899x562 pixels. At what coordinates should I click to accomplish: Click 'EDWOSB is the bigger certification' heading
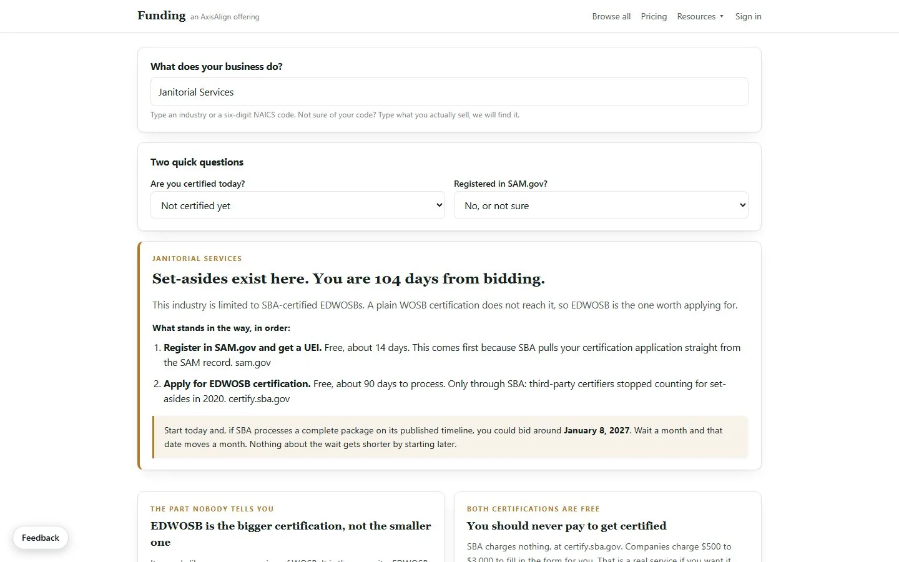click(x=291, y=534)
